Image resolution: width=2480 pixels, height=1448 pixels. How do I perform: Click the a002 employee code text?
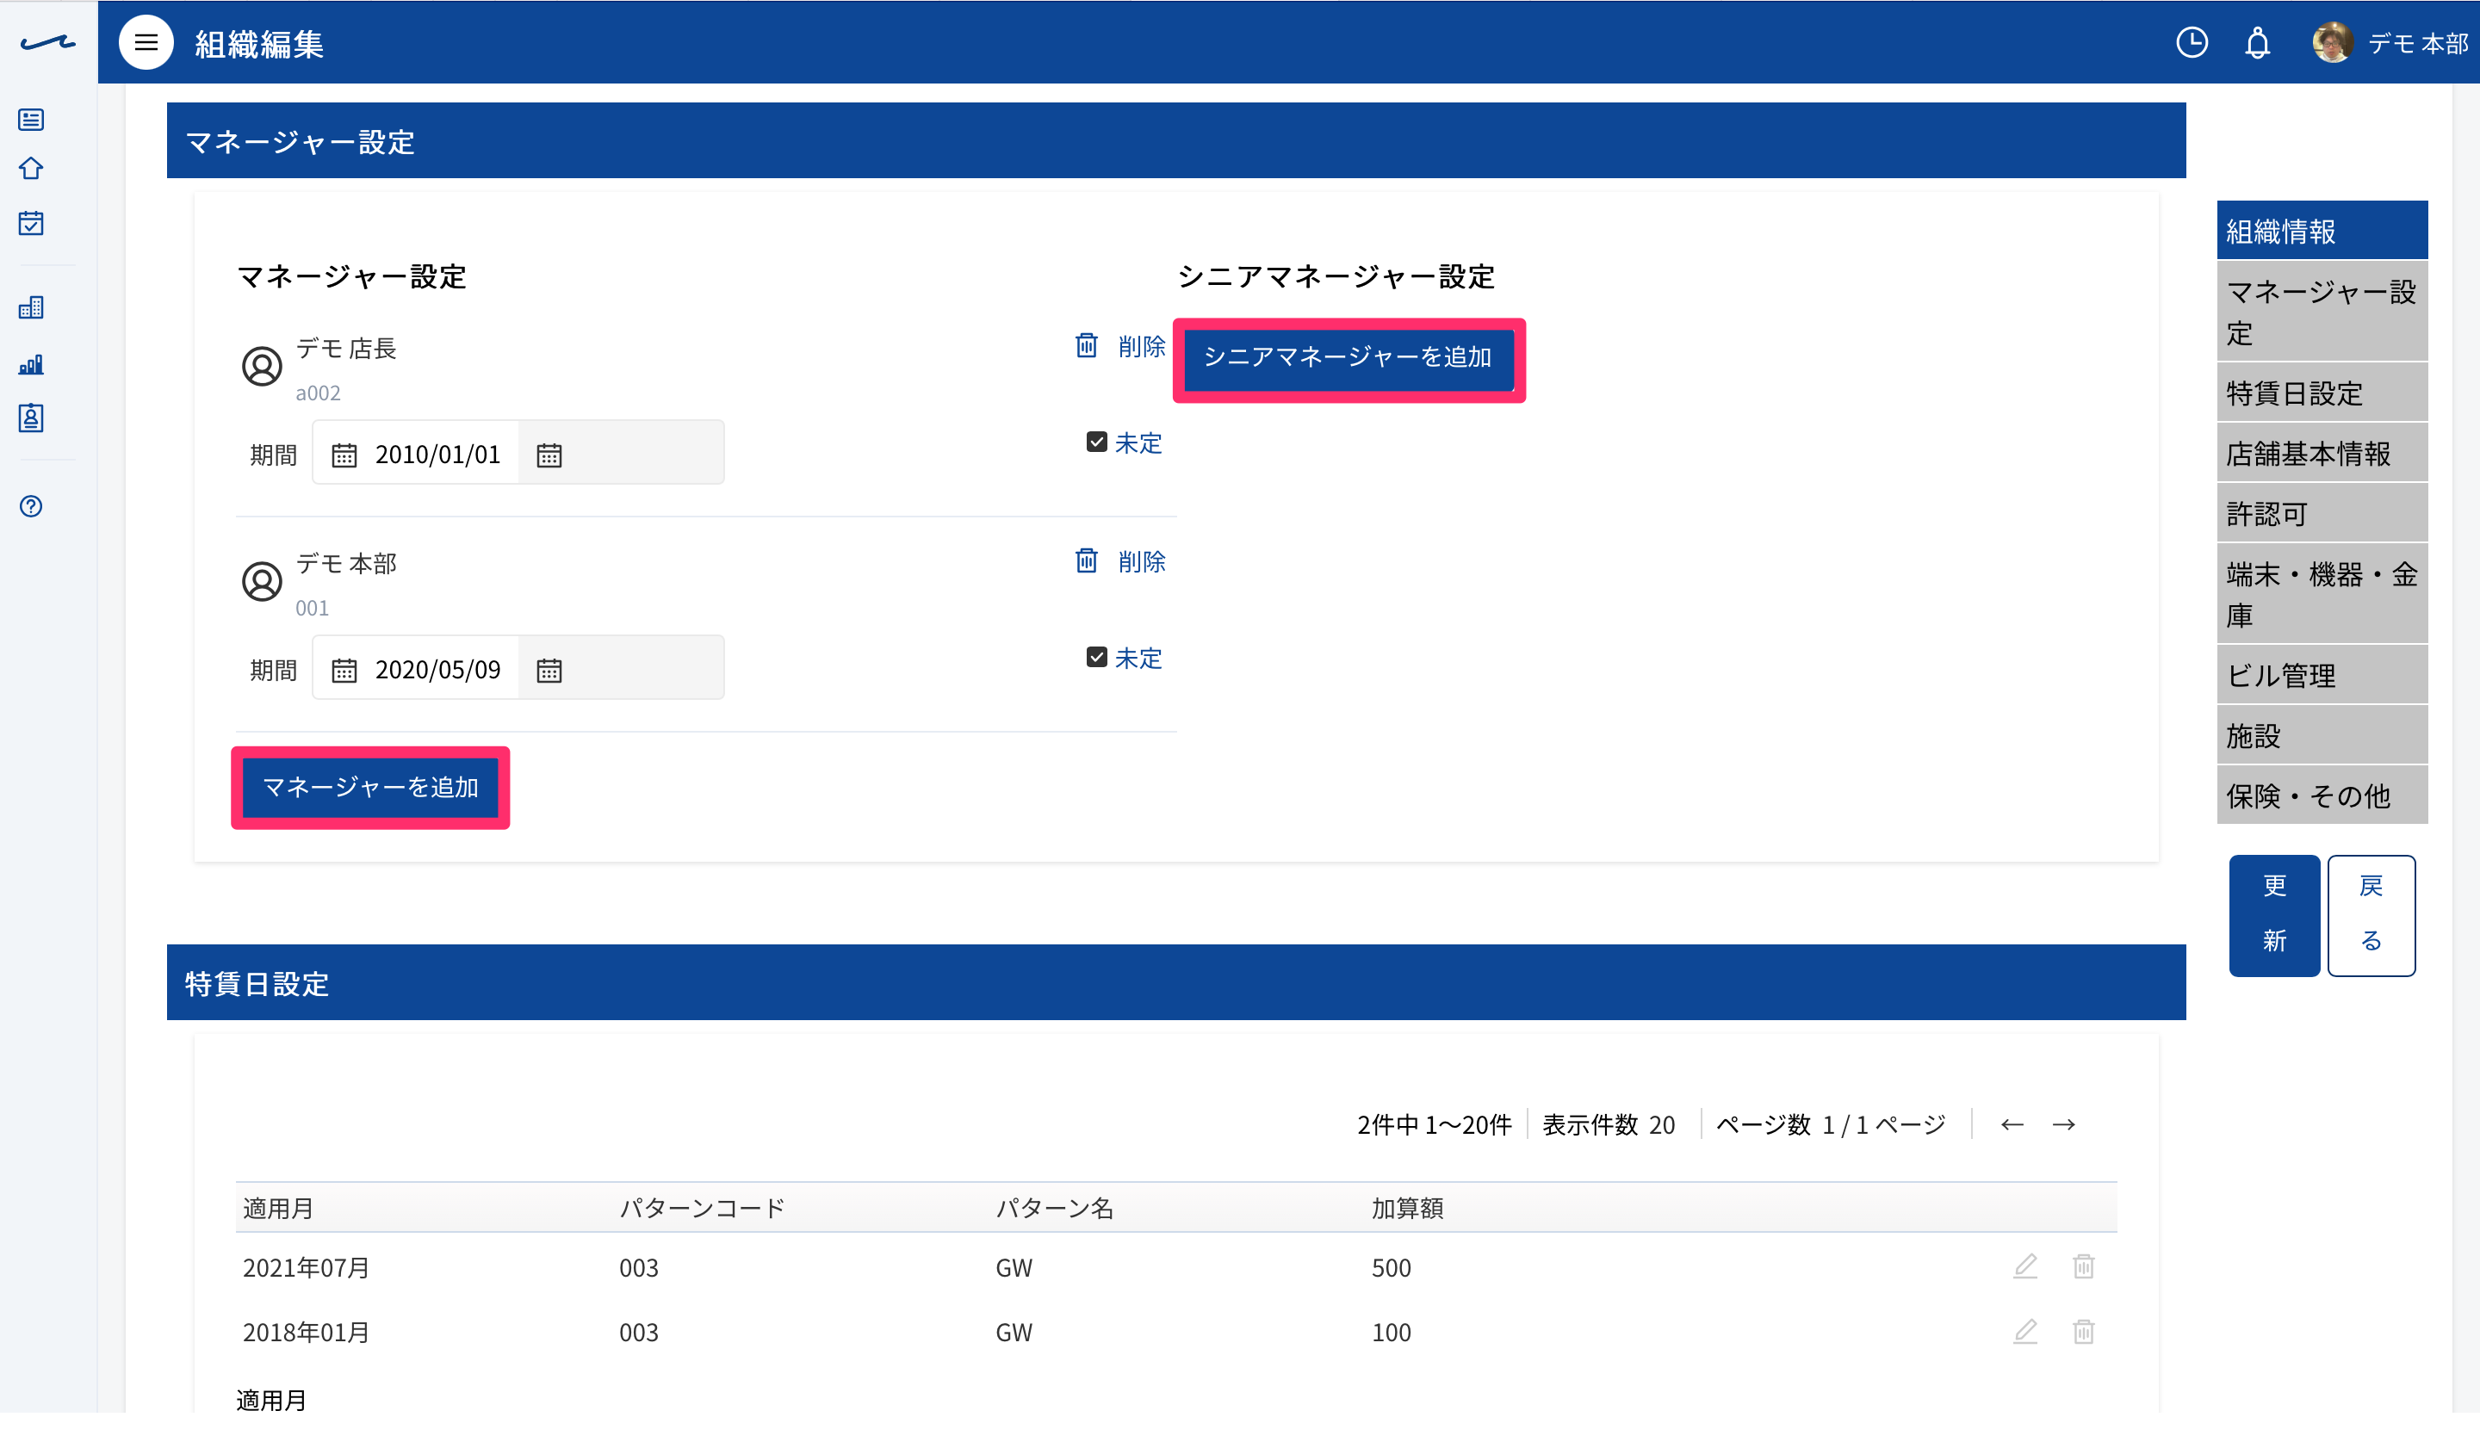[x=318, y=393]
